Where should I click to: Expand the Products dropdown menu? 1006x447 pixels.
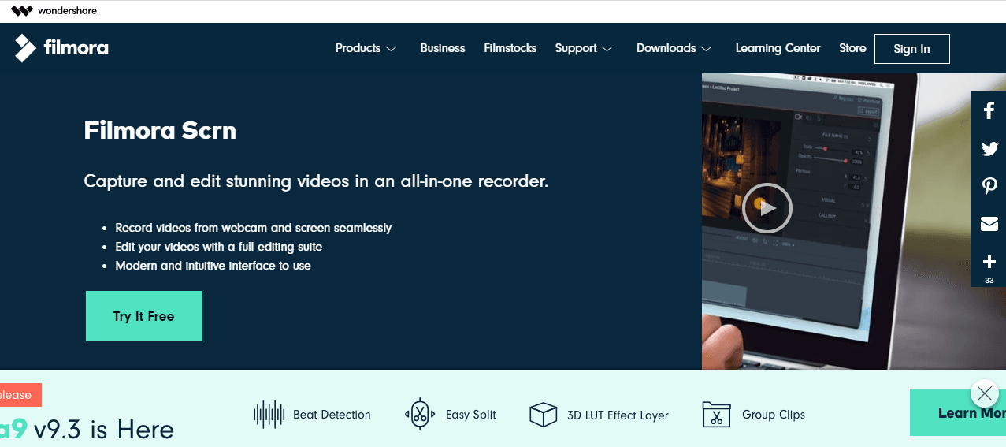click(366, 48)
